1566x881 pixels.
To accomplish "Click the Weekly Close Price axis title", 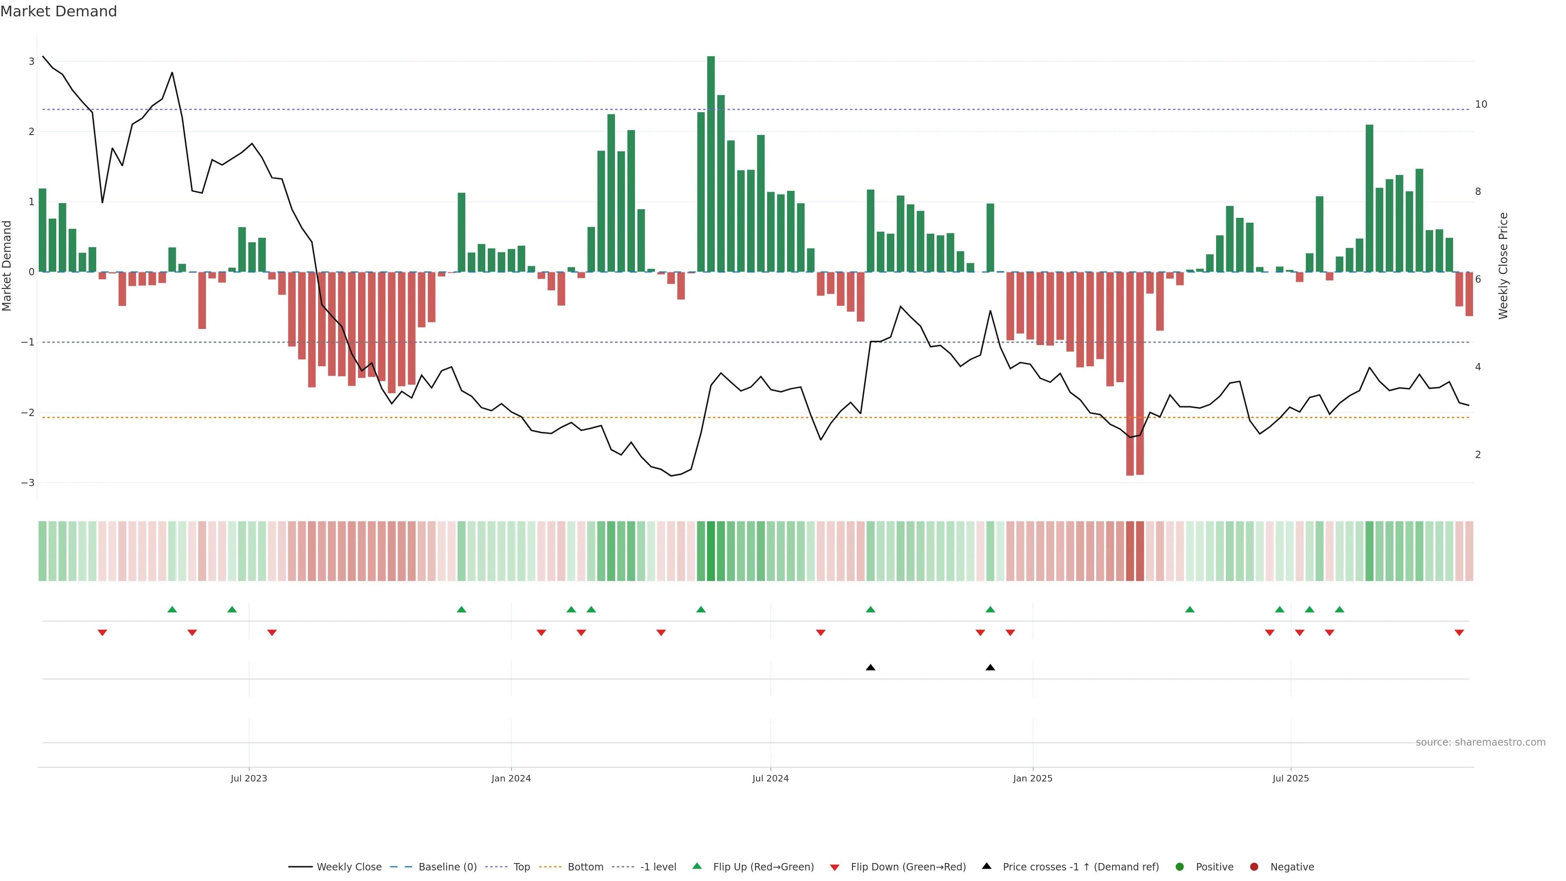I will [1503, 266].
